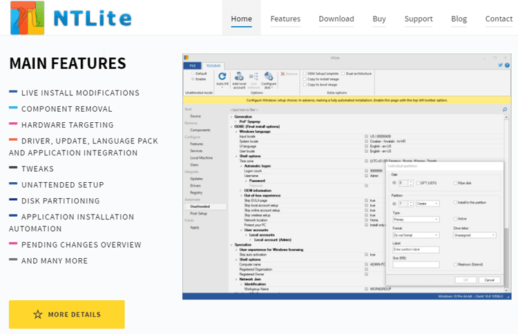
Task: Click the Disk ID stepper
Action: [411, 183]
